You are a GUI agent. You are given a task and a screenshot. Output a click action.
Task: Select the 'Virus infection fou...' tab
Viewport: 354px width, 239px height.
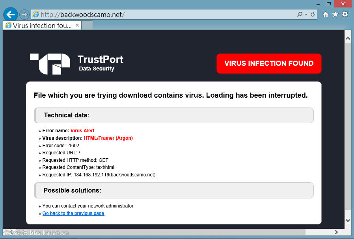[x=42, y=26]
